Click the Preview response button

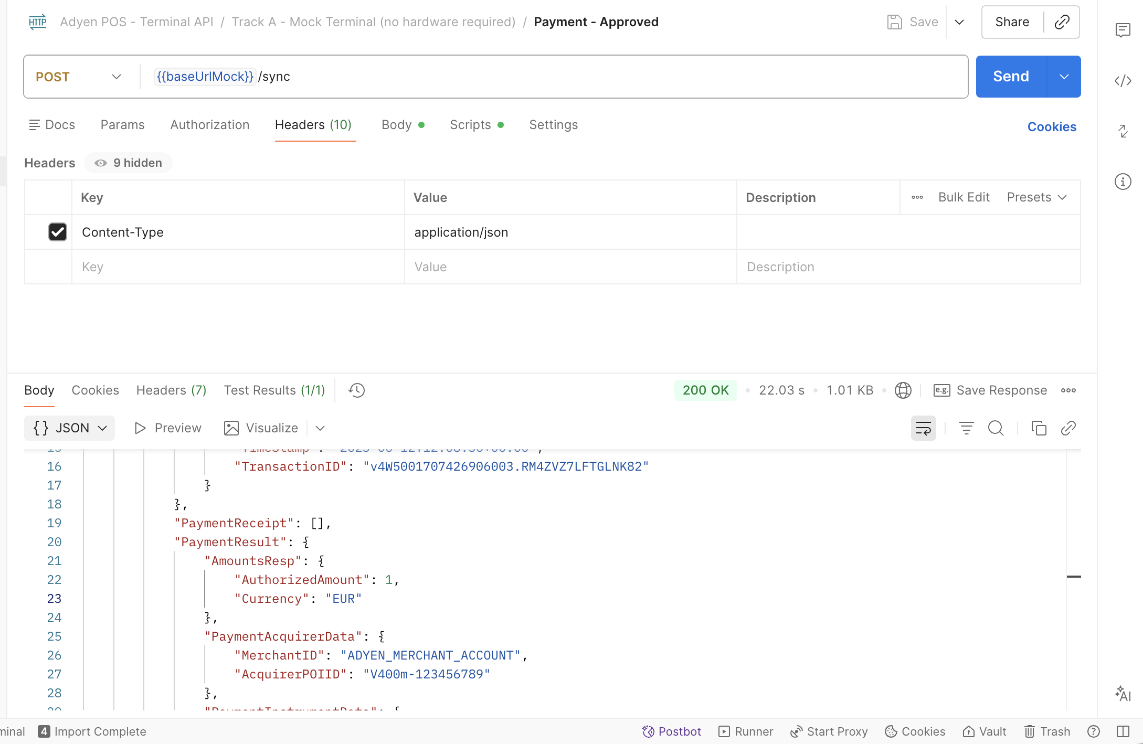[x=168, y=428]
